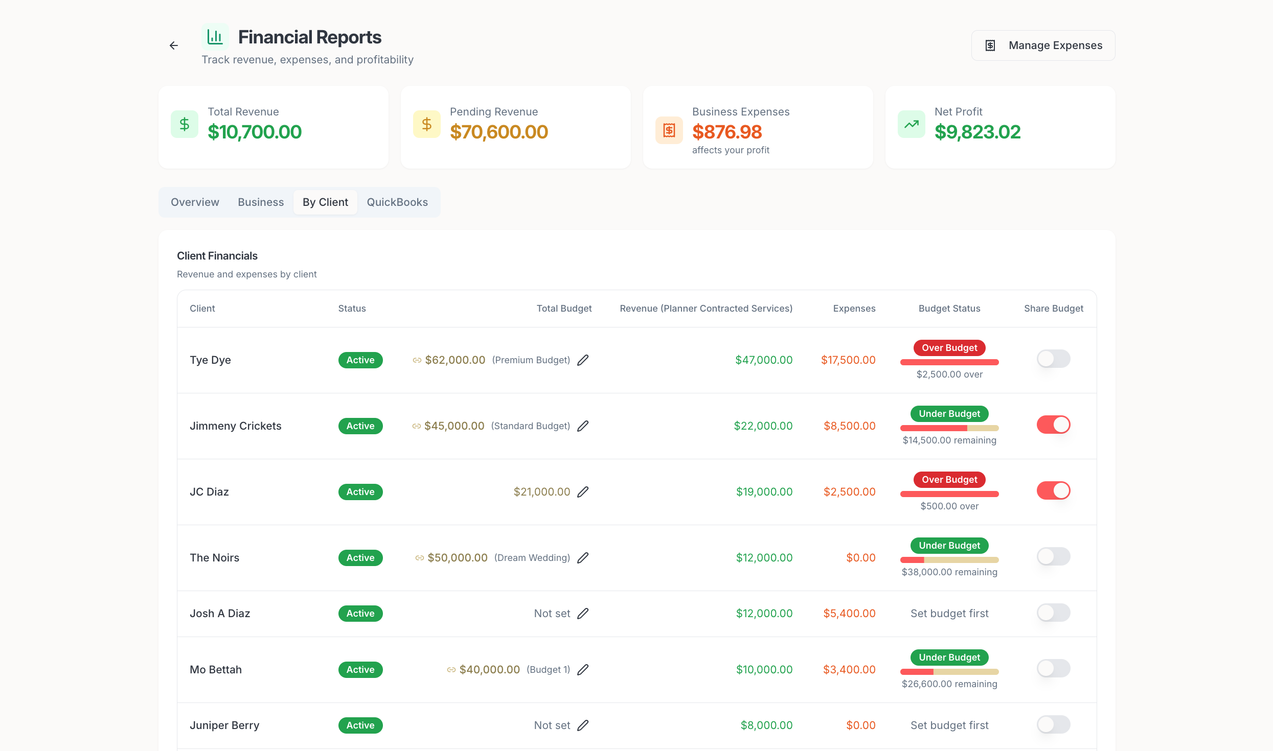Edit Jimmeny Crickets budget pencil icon

[x=583, y=426]
